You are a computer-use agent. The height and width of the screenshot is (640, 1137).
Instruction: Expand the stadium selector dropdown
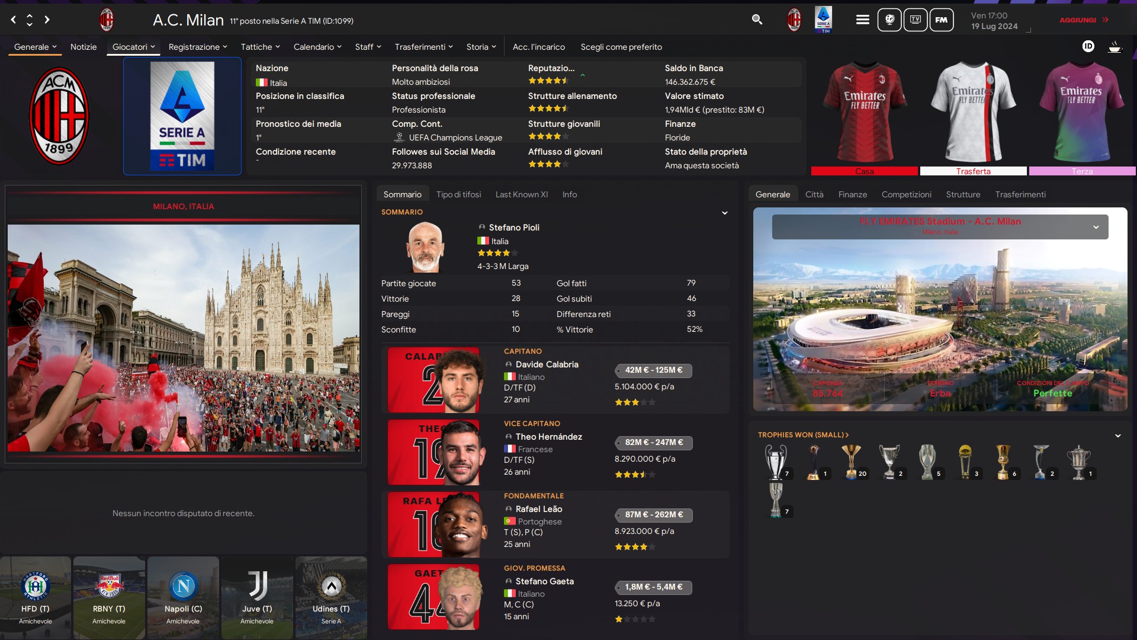[1096, 227]
